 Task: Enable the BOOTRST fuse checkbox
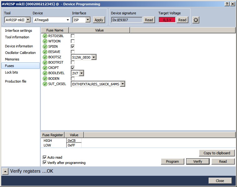coord(73,62)
